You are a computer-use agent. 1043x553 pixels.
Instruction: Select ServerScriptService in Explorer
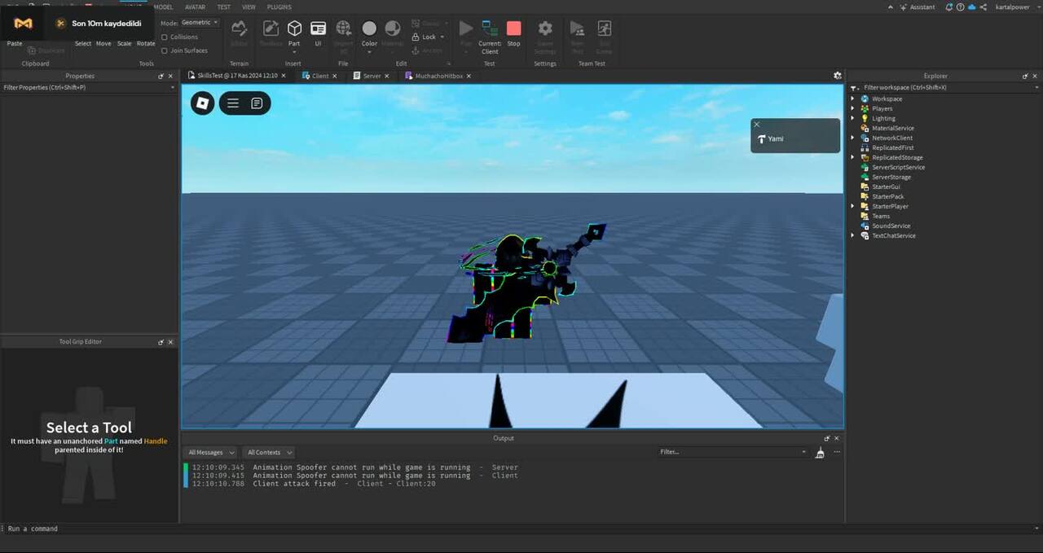pyautogui.click(x=898, y=167)
